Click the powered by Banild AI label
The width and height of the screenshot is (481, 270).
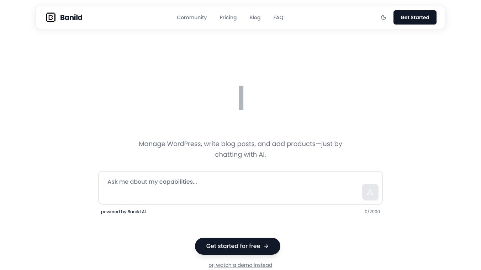[123, 212]
